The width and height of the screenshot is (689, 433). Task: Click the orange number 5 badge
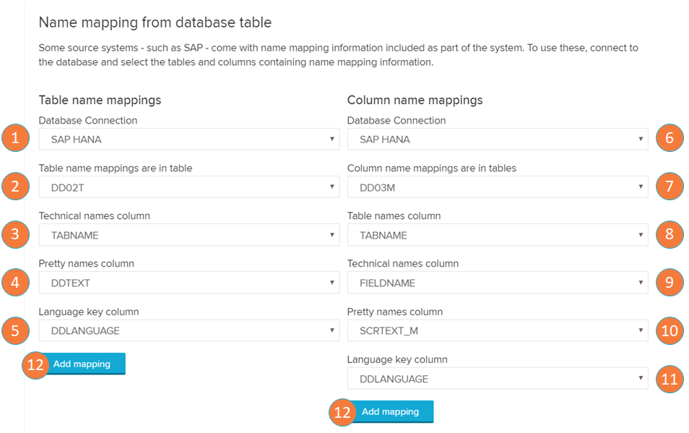[x=16, y=330]
